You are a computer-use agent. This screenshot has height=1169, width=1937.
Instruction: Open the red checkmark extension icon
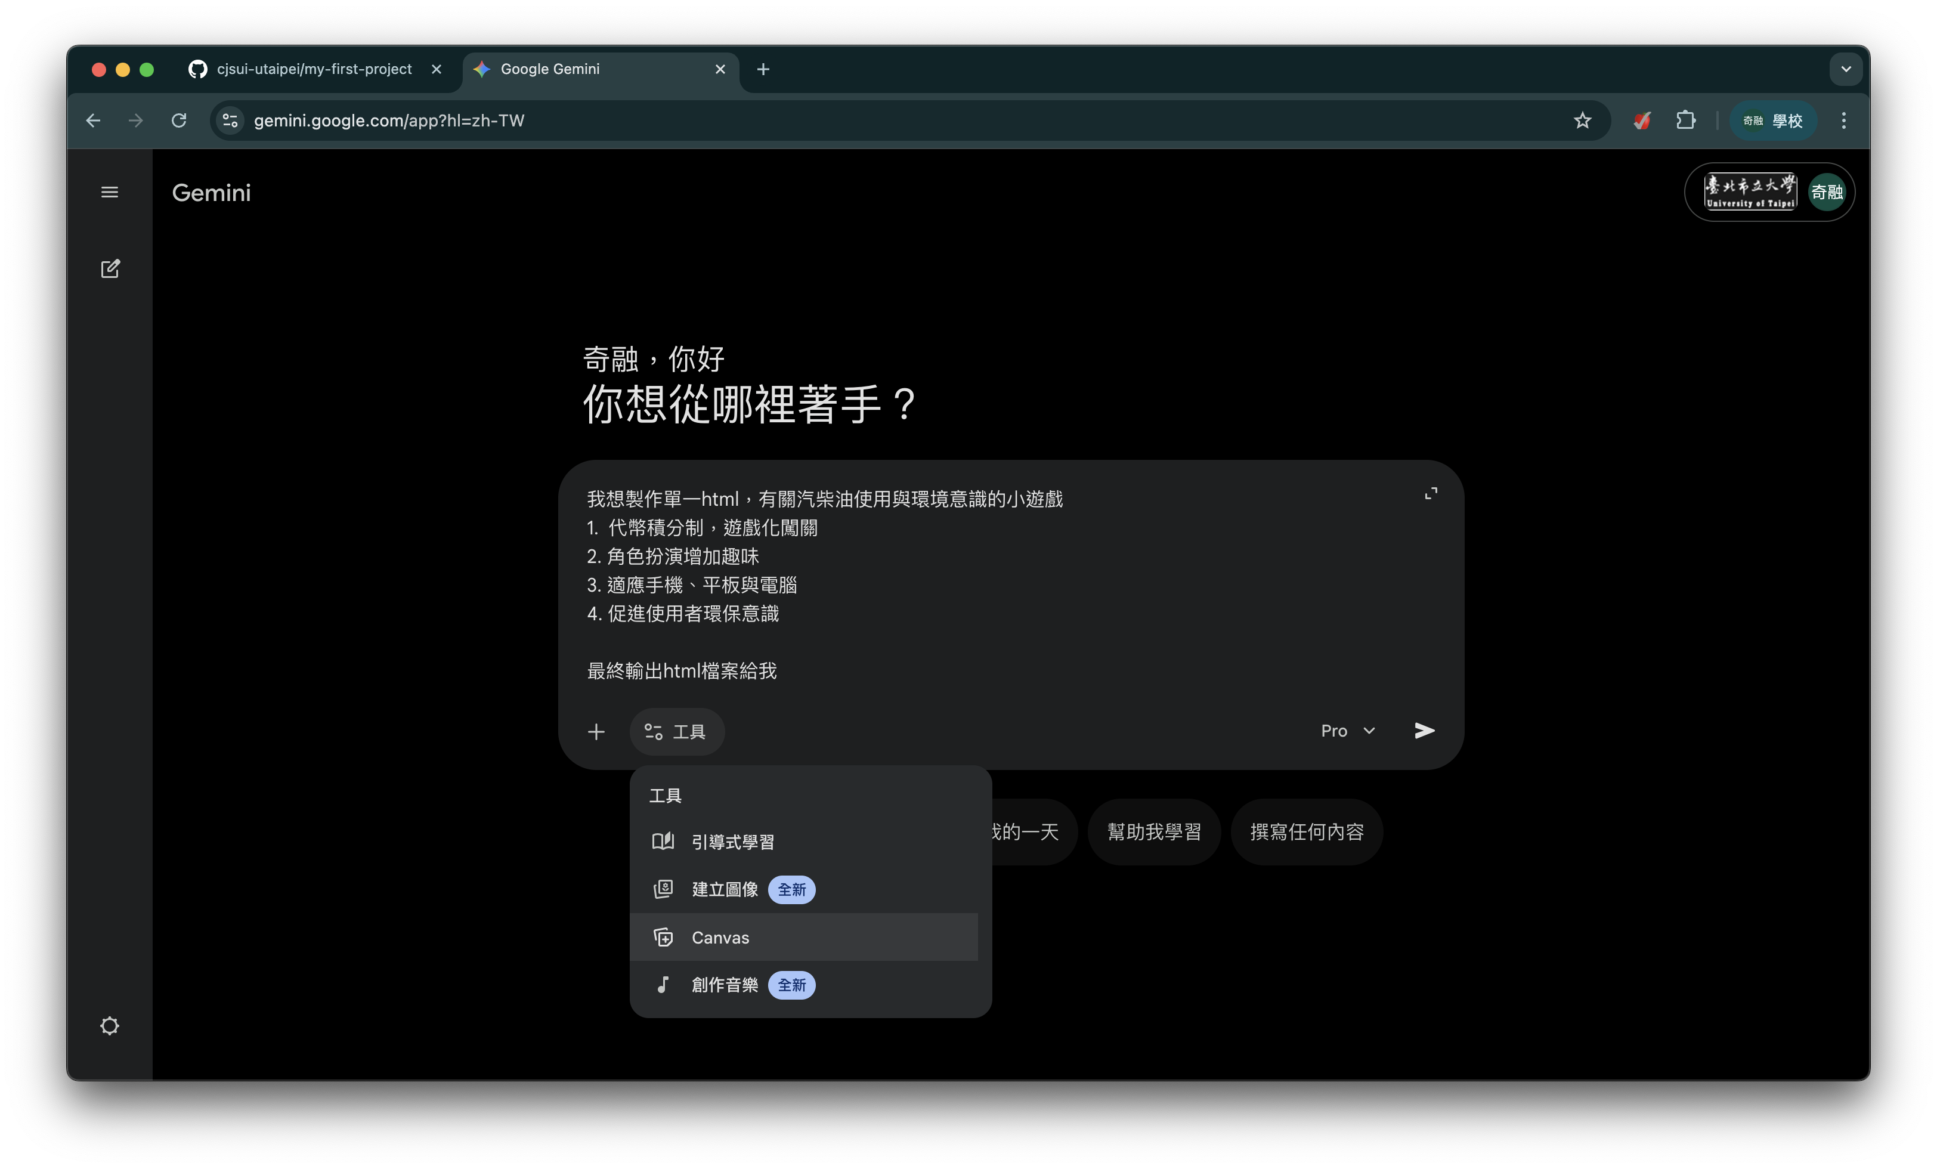click(1642, 120)
